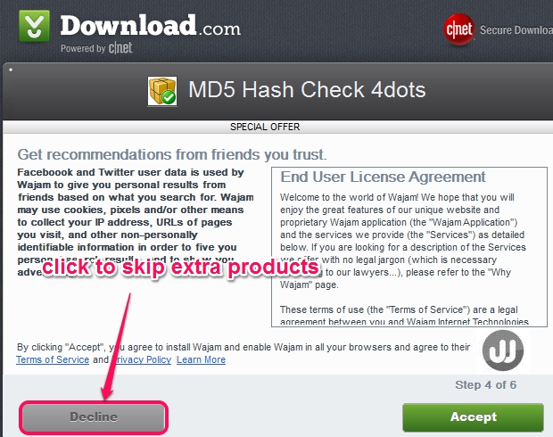Click the green Accept button

pyautogui.click(x=473, y=417)
